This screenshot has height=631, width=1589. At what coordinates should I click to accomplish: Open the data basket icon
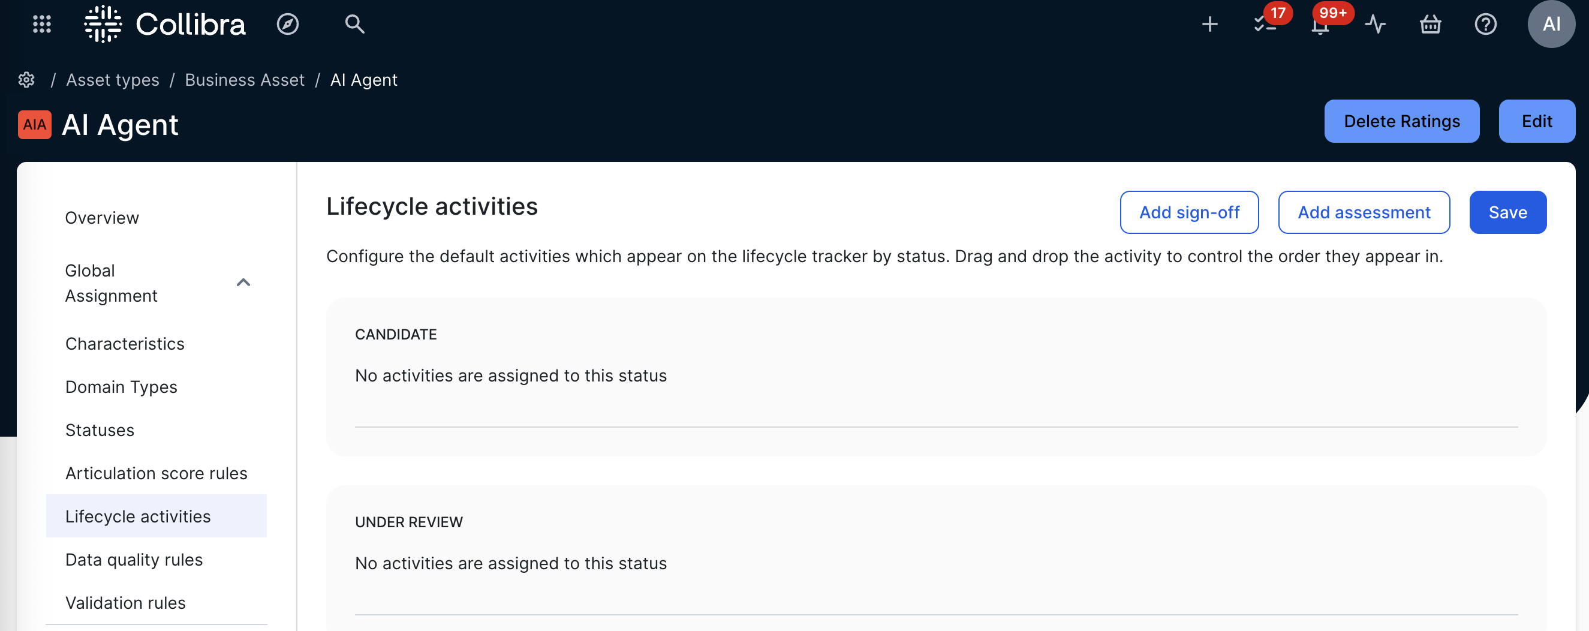pyautogui.click(x=1430, y=24)
